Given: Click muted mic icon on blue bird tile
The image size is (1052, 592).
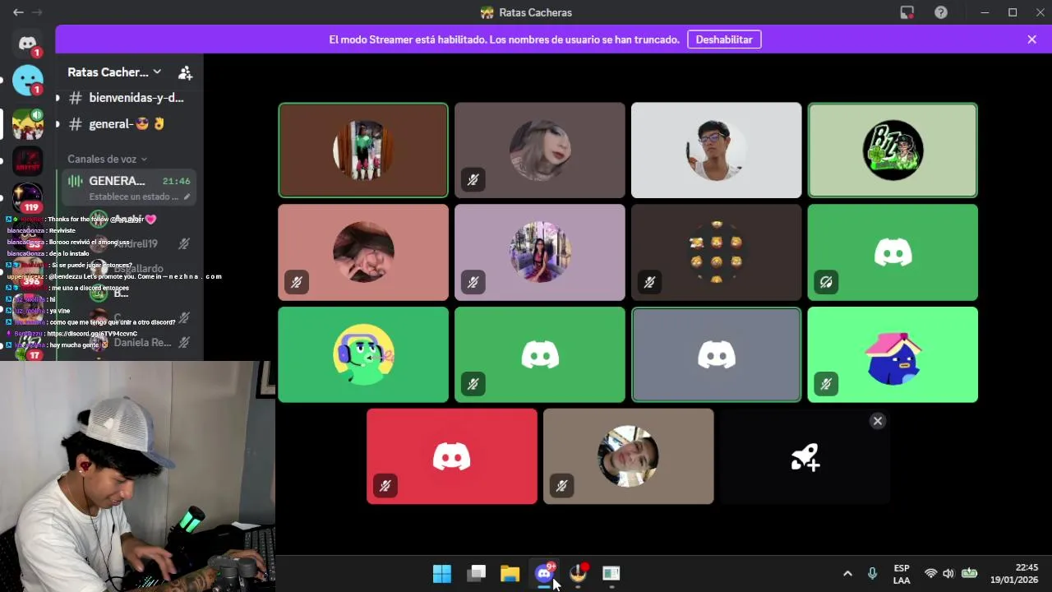Looking at the screenshot, I should pos(826,384).
